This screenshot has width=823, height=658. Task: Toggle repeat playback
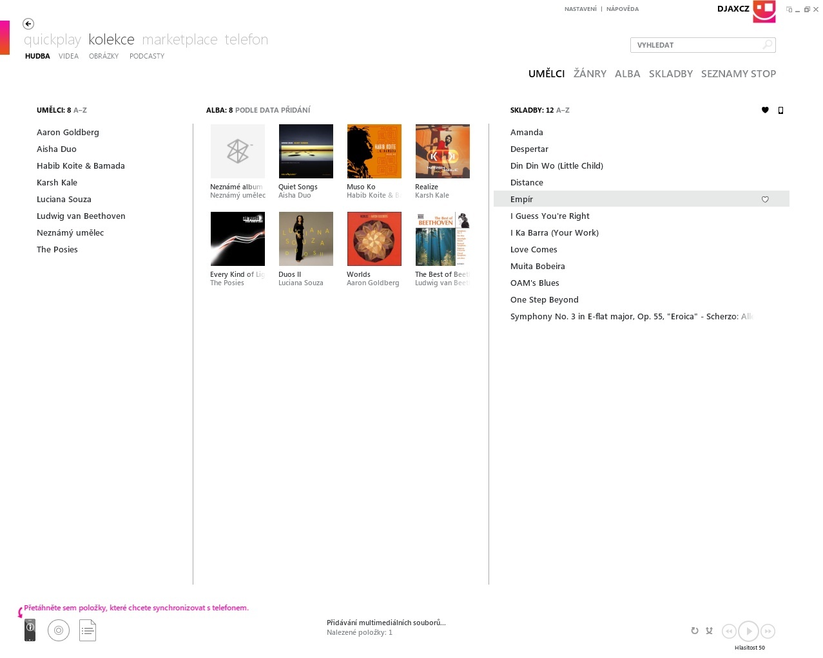(x=695, y=631)
